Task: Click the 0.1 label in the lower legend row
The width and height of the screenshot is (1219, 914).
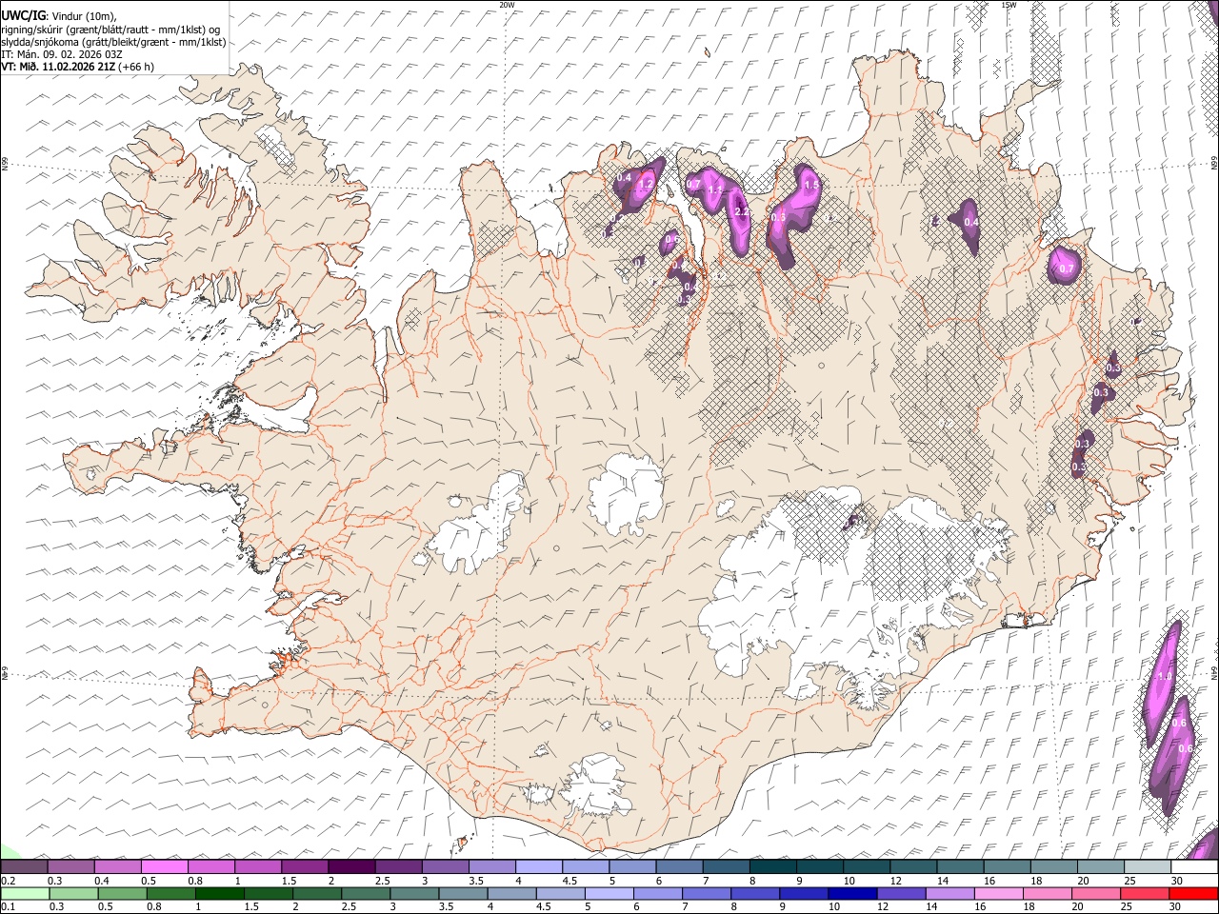Action: pyautogui.click(x=8, y=906)
